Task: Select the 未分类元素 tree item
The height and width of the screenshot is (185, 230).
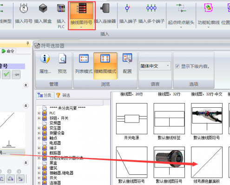Action: tap(67, 108)
